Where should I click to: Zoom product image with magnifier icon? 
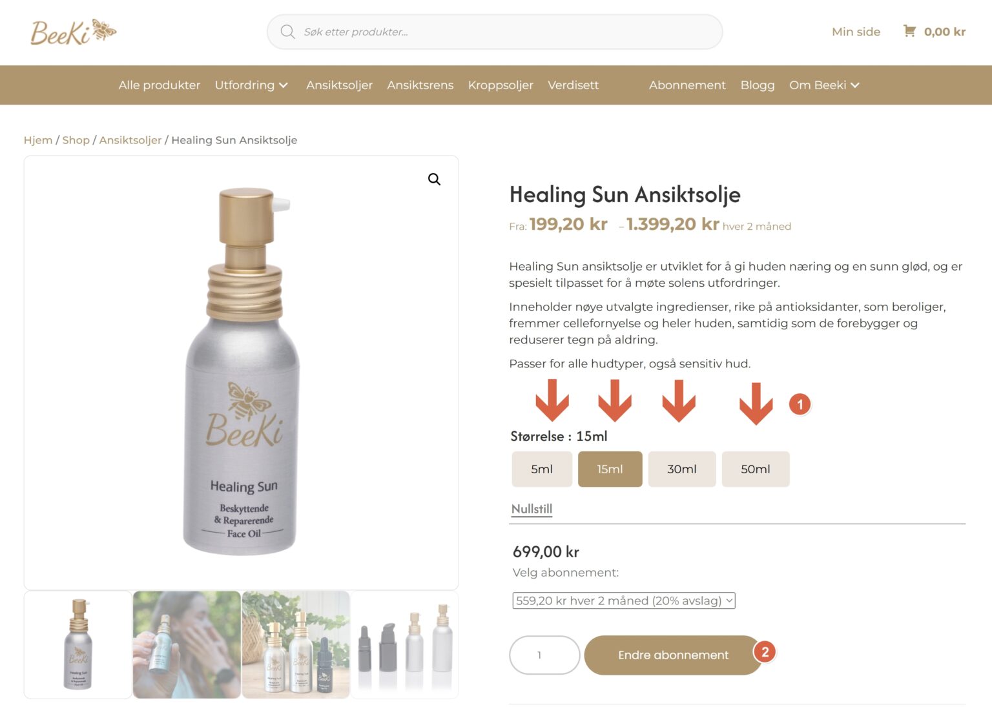pos(434,179)
